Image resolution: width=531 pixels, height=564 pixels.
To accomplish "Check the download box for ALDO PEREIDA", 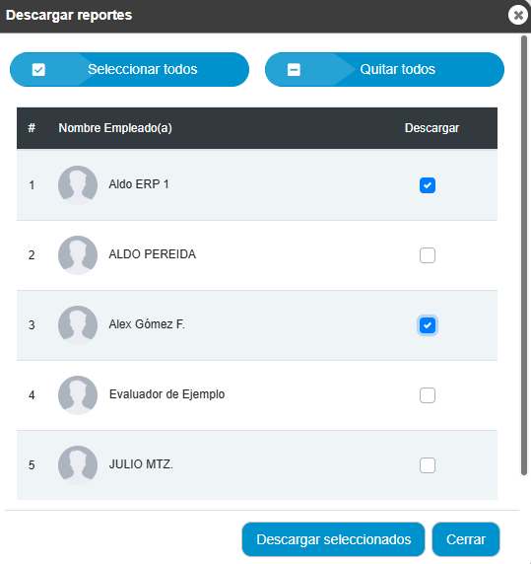I will (x=428, y=255).
